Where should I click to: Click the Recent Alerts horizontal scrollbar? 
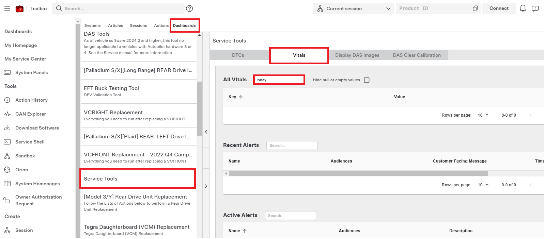point(358,174)
